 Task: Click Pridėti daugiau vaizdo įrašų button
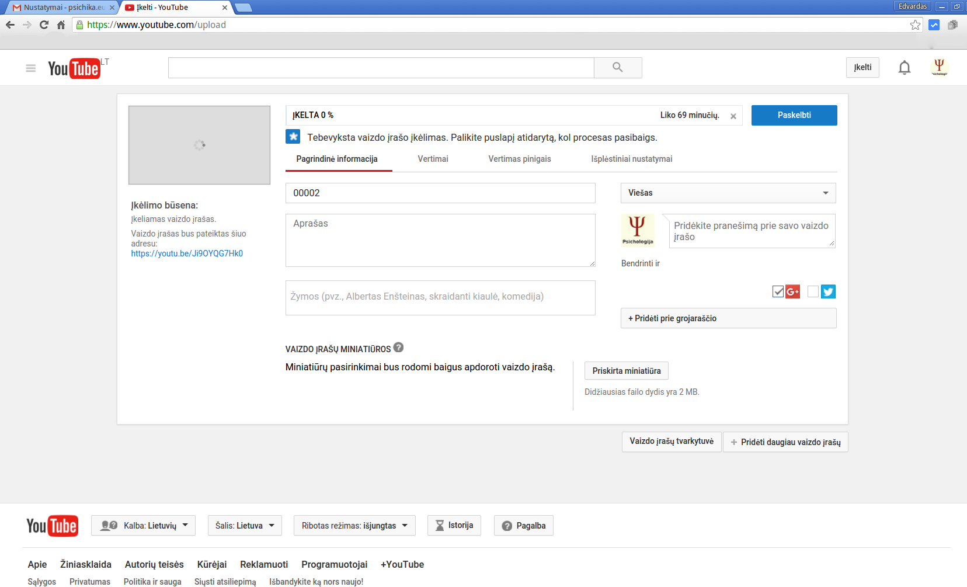[x=785, y=442]
